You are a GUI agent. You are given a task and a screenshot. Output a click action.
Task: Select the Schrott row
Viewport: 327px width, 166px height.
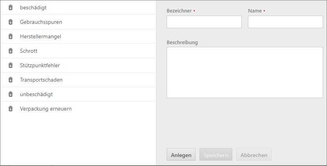click(x=78, y=51)
